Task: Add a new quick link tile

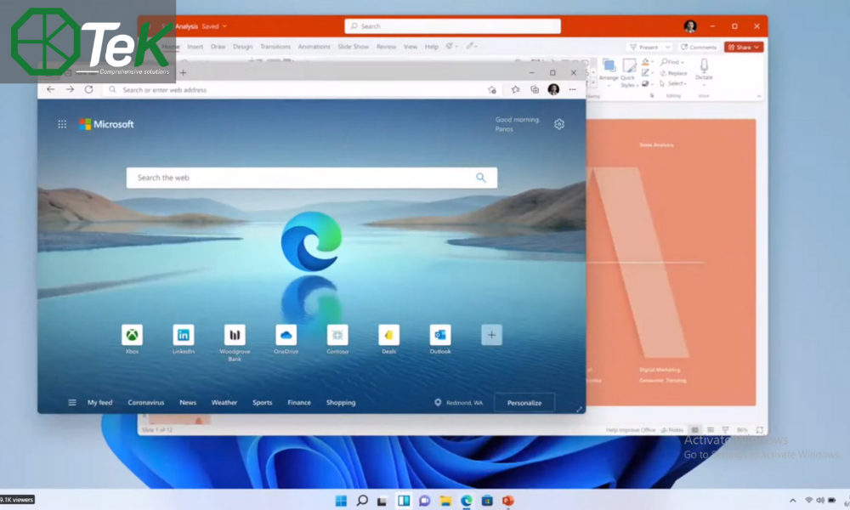Action: click(491, 335)
